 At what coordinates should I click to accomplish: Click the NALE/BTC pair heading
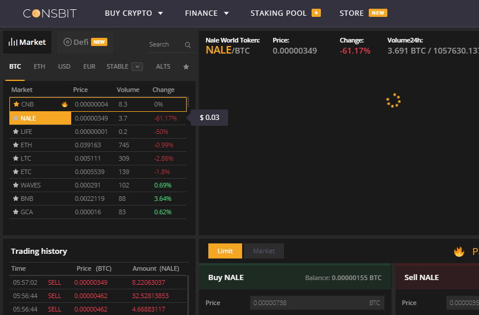pos(228,50)
